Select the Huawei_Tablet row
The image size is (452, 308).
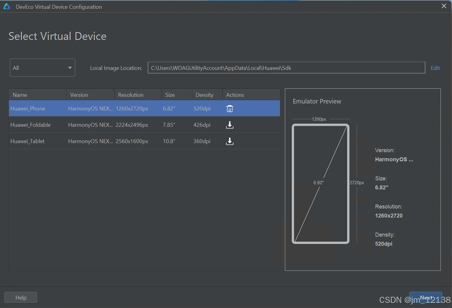tap(144, 141)
